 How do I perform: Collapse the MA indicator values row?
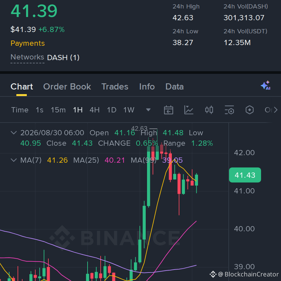click(14, 160)
